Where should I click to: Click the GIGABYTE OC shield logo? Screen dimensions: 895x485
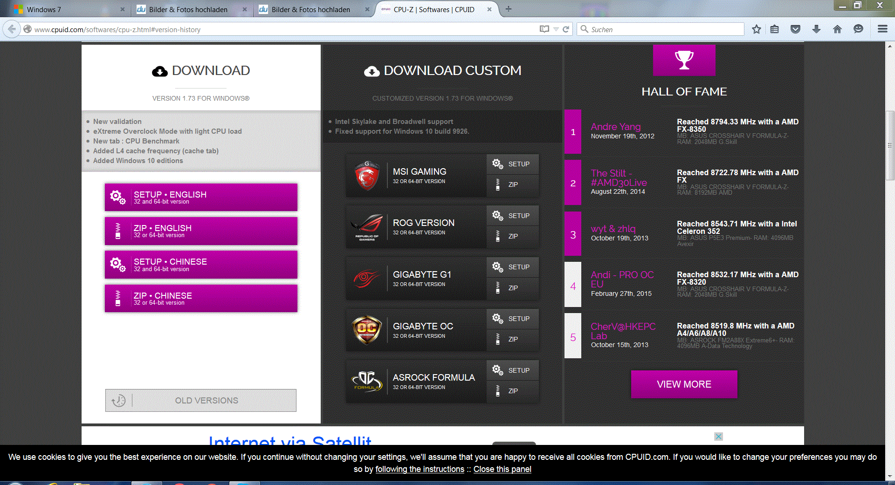pos(367,330)
